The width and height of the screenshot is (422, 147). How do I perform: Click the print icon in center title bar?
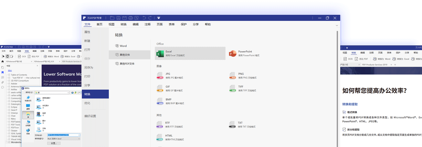131,18
